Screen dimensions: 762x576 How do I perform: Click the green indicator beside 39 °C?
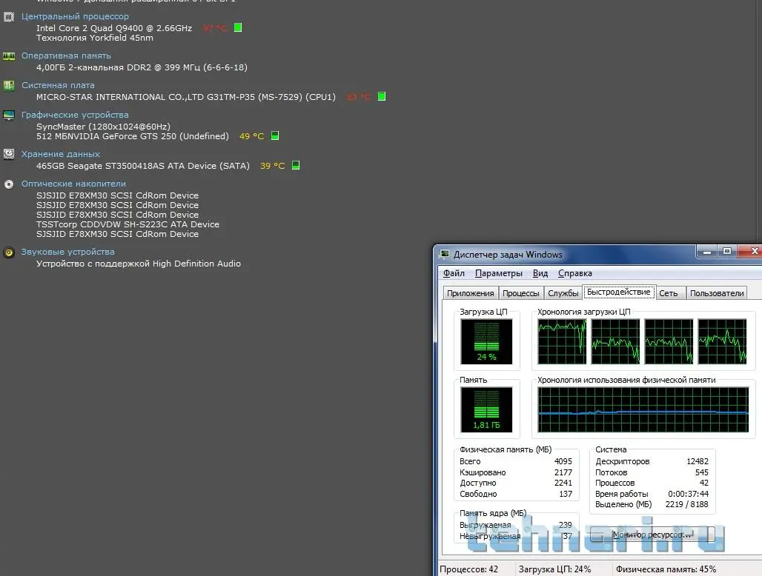pyautogui.click(x=296, y=166)
